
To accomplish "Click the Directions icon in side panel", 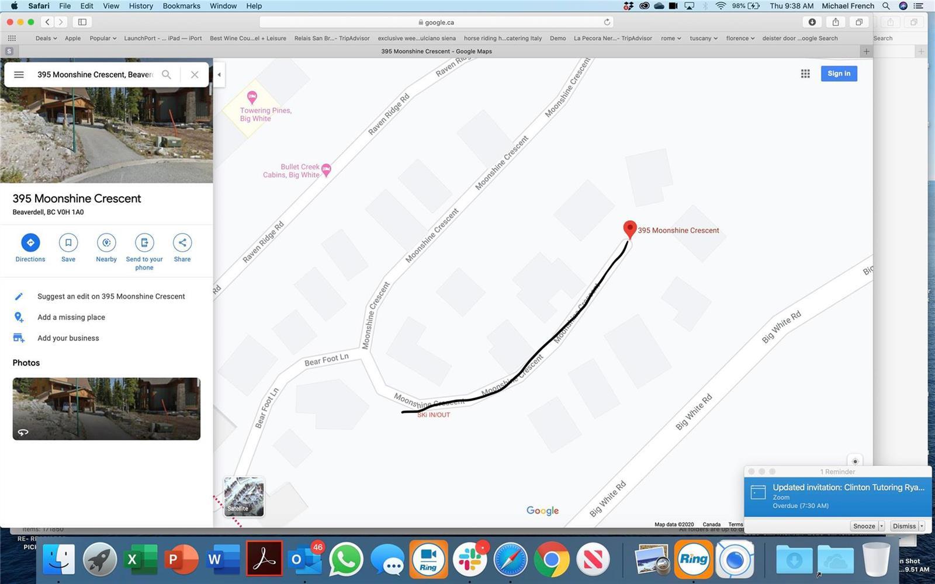I will pyautogui.click(x=30, y=242).
